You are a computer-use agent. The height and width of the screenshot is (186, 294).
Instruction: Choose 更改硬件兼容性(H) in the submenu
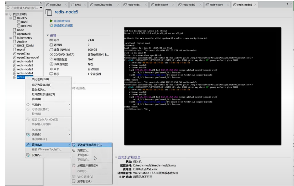[92, 145]
